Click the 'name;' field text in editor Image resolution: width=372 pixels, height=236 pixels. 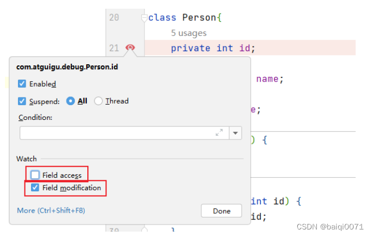(x=270, y=79)
